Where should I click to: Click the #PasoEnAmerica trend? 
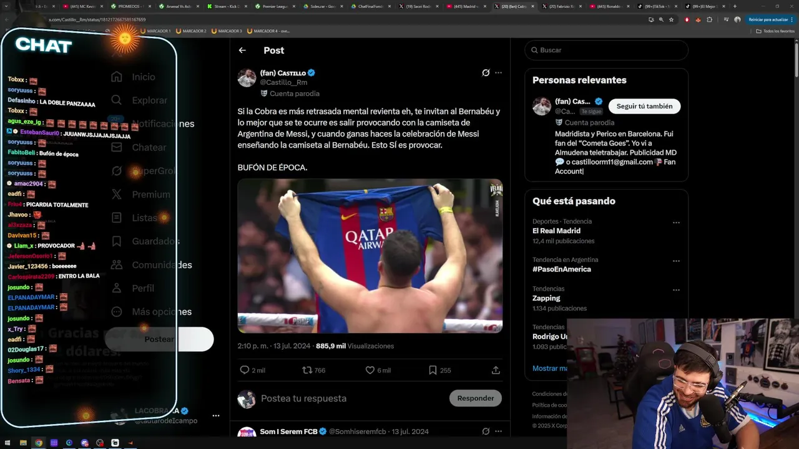coord(562,269)
